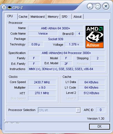The image size is (113, 134).
Task: Click the title bar rollup arrow button
Action: (x=4, y=7)
